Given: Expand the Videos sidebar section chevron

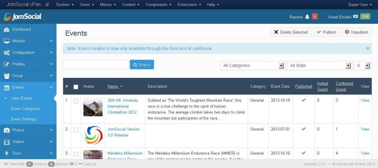Looking at the screenshot, I should pyautogui.click(x=51, y=142).
